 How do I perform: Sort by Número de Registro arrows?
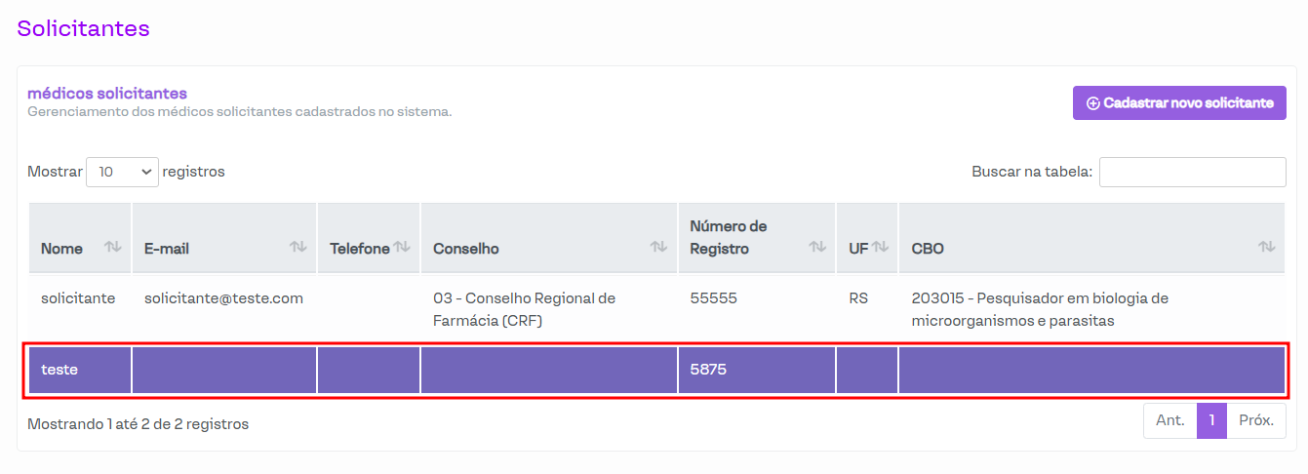[x=817, y=248]
